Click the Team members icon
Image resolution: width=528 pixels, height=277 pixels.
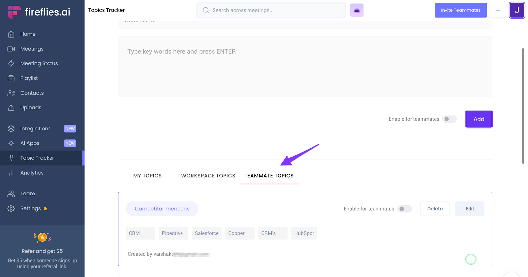pos(11,194)
